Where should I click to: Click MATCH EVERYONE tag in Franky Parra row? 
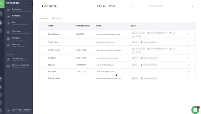click(x=149, y=42)
